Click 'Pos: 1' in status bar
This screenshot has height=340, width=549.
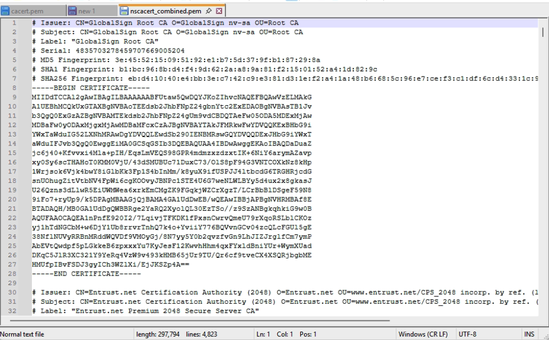click(x=307, y=334)
